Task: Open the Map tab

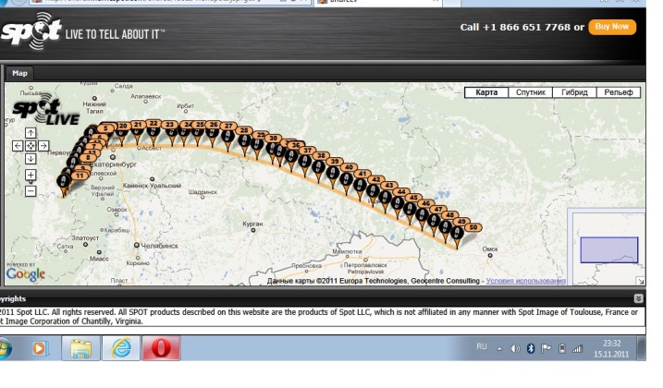Action: click(x=19, y=72)
